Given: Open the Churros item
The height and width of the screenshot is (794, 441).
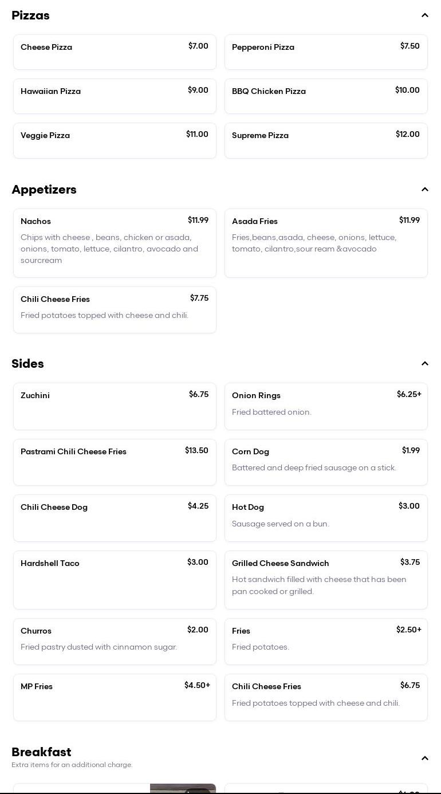Looking at the screenshot, I should click(x=115, y=642).
